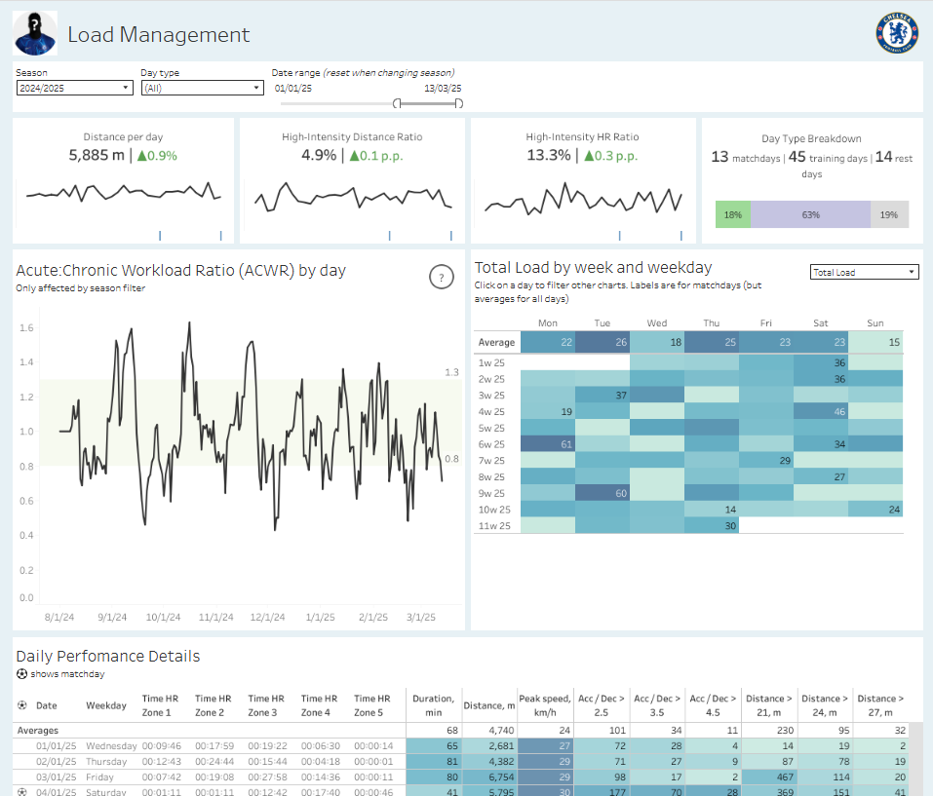The image size is (933, 796).
Task: Expand the Day type (All) dropdown
Action: coord(203,88)
